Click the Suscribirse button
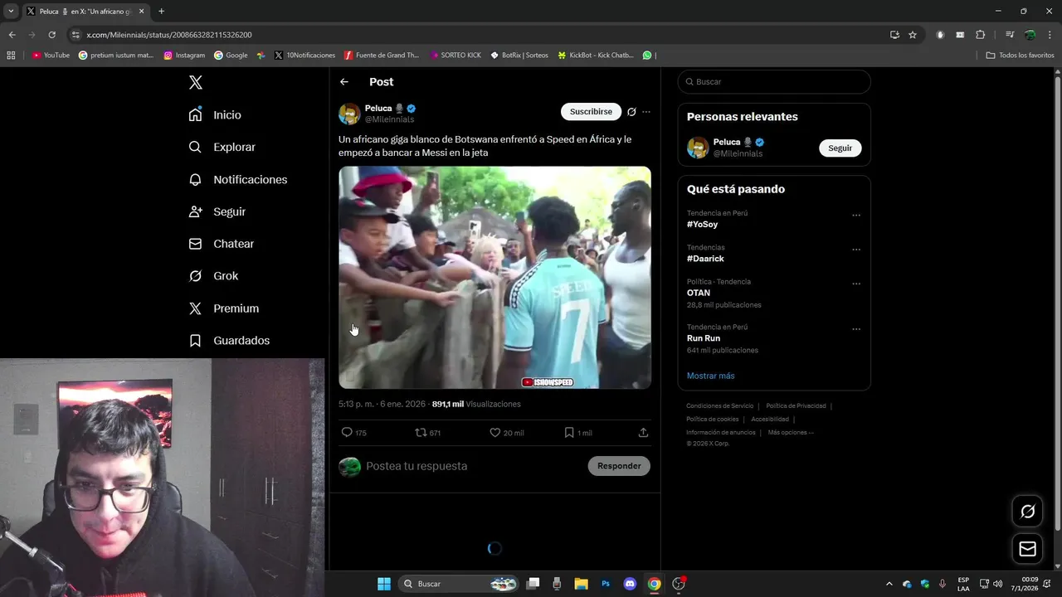The image size is (1062, 597). 591,112
